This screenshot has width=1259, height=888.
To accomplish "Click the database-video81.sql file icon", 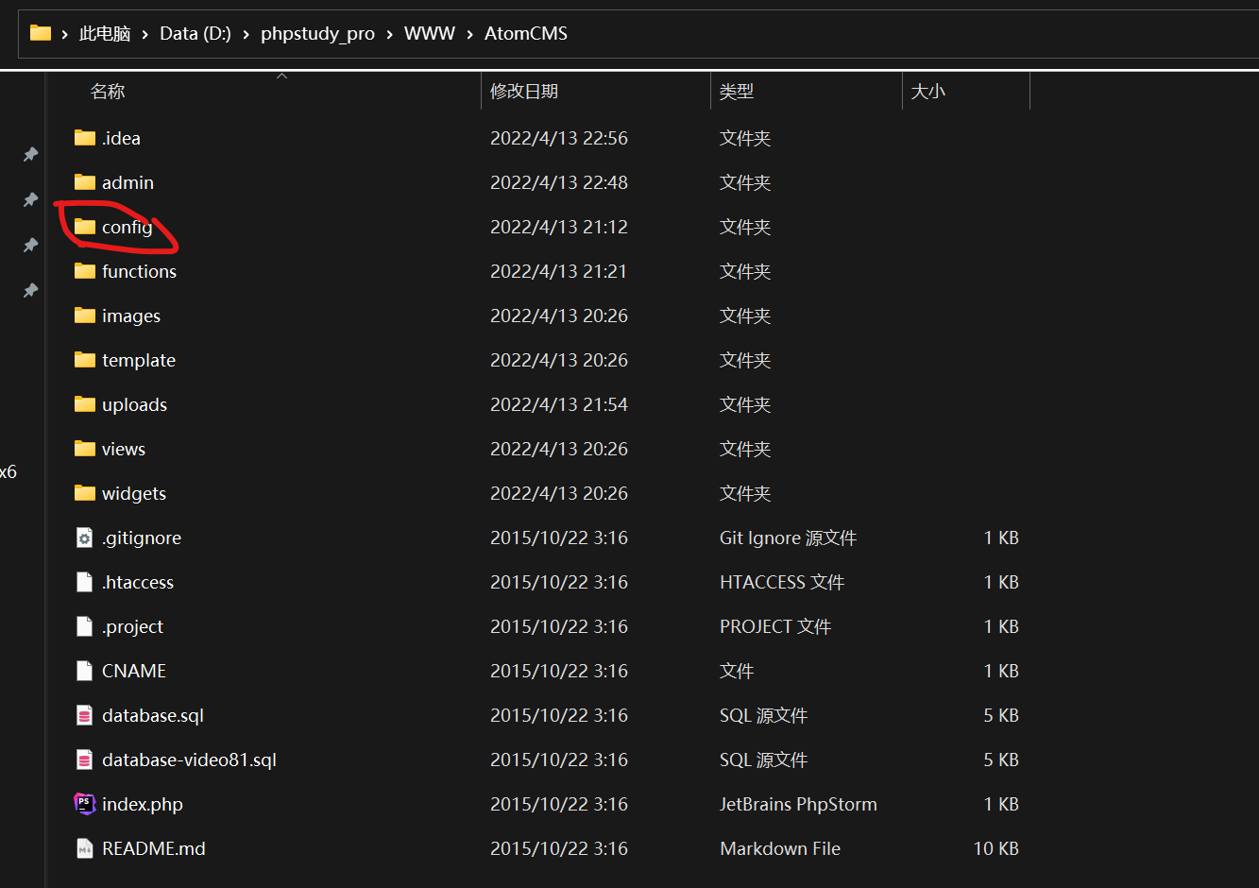I will point(85,760).
